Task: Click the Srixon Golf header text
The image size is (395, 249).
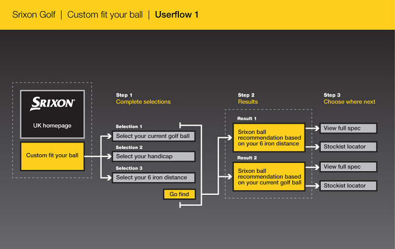Action: tap(34, 15)
